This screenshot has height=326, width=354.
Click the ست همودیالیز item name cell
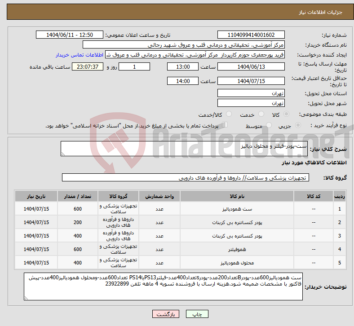pos(237,209)
